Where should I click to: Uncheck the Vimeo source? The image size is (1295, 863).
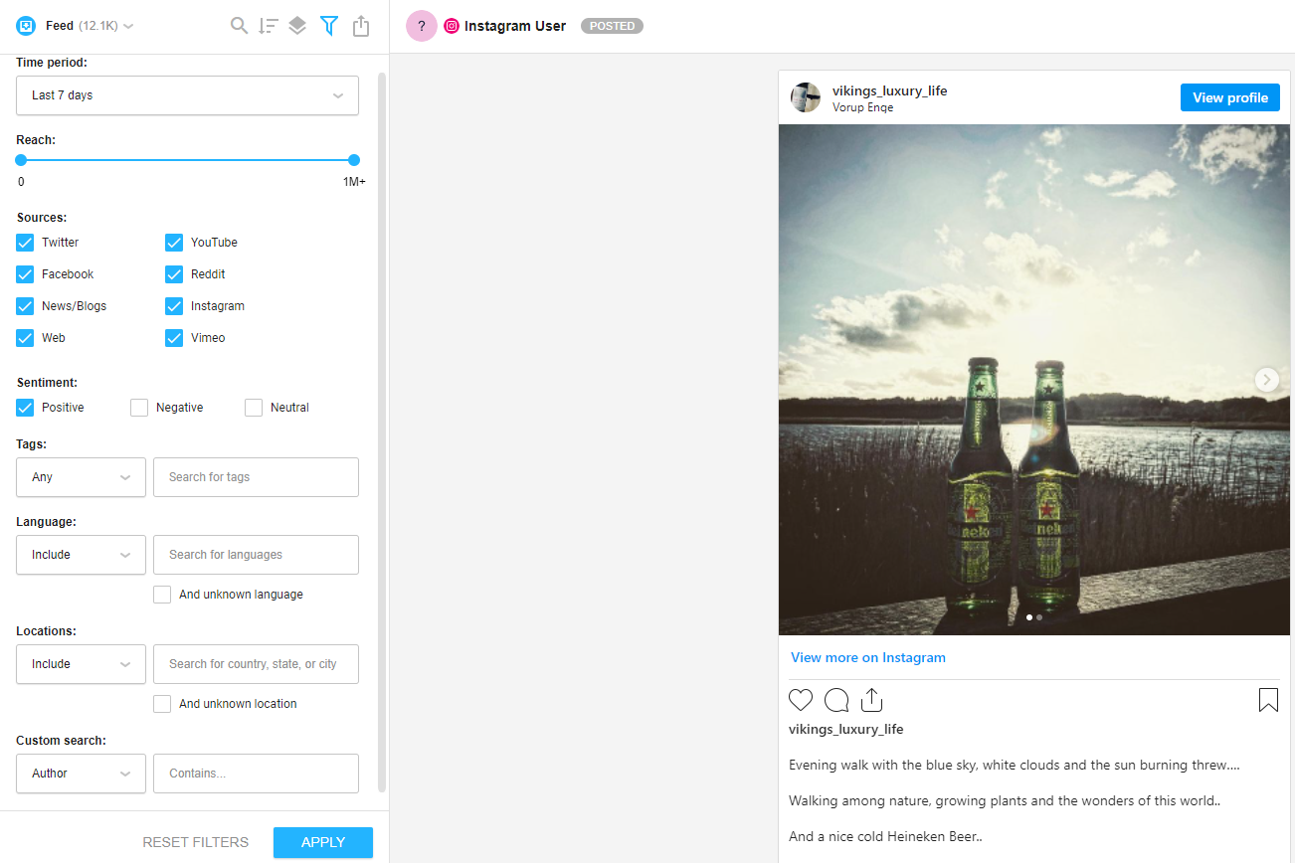(x=174, y=338)
